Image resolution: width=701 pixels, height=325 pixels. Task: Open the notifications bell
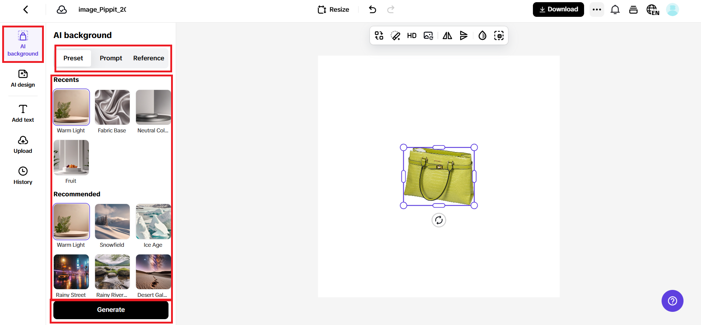pos(615,10)
